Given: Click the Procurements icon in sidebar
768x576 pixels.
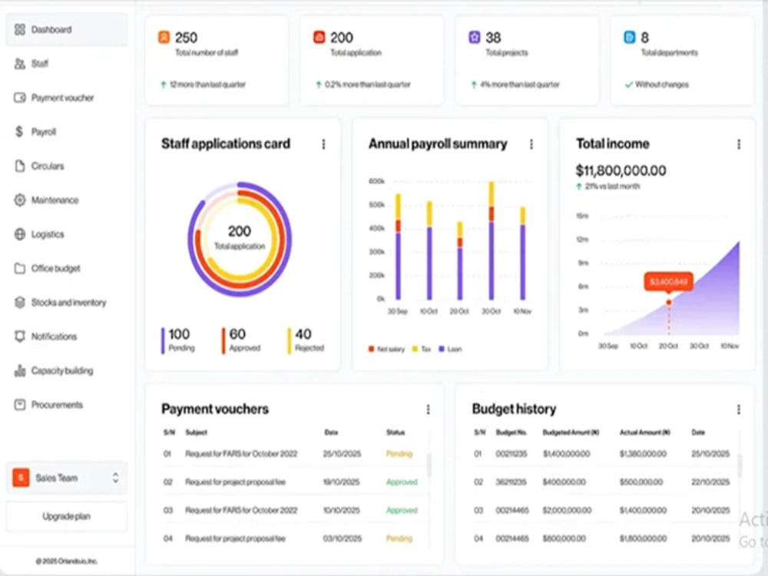Looking at the screenshot, I should coord(20,405).
